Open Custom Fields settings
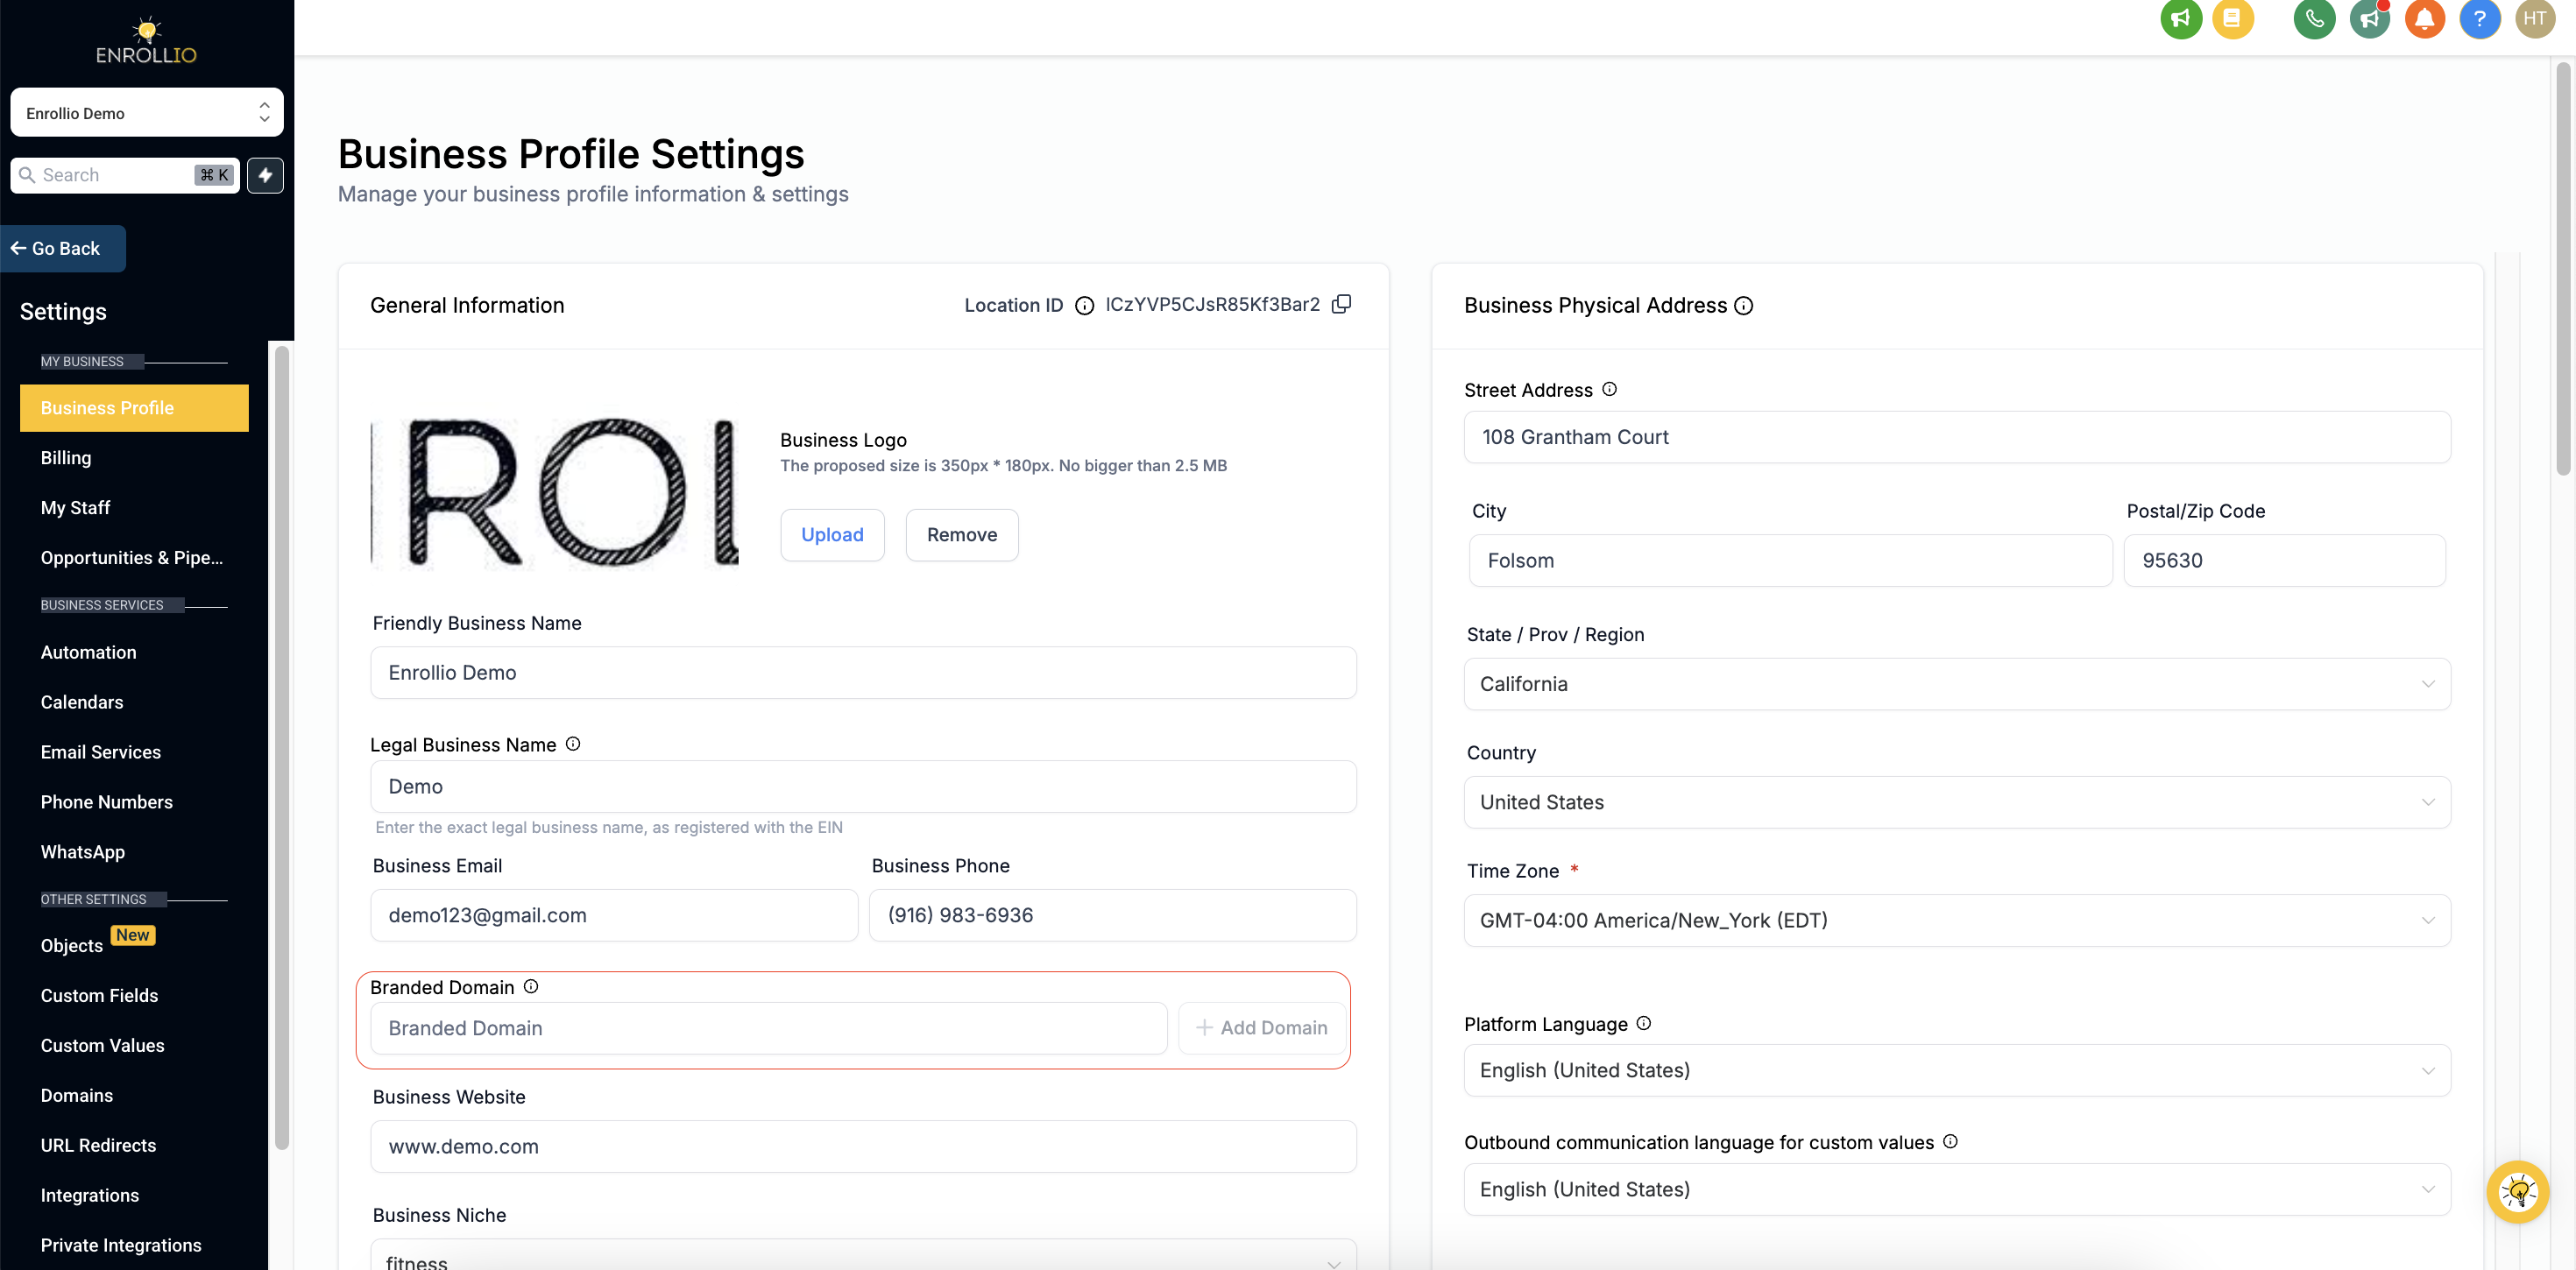 (x=99, y=996)
